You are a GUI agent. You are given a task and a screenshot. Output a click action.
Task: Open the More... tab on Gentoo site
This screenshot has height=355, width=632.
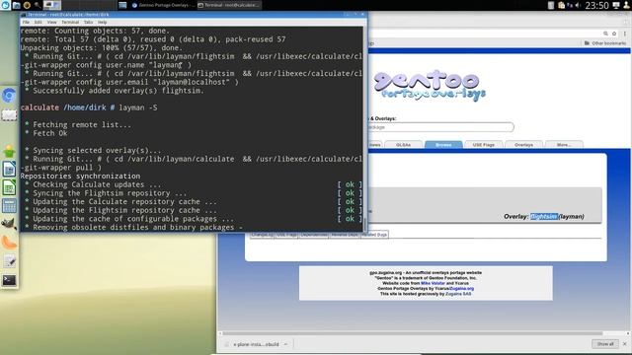tap(564, 145)
